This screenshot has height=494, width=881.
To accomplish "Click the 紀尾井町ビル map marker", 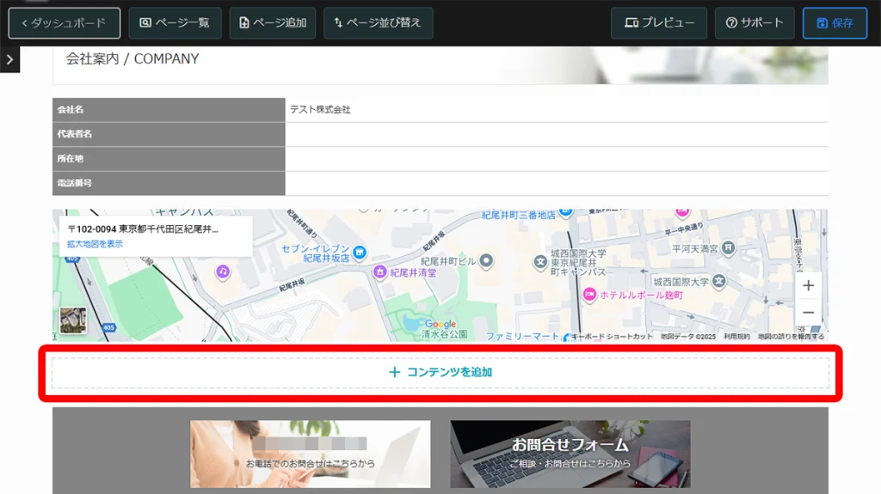I will click(x=486, y=259).
